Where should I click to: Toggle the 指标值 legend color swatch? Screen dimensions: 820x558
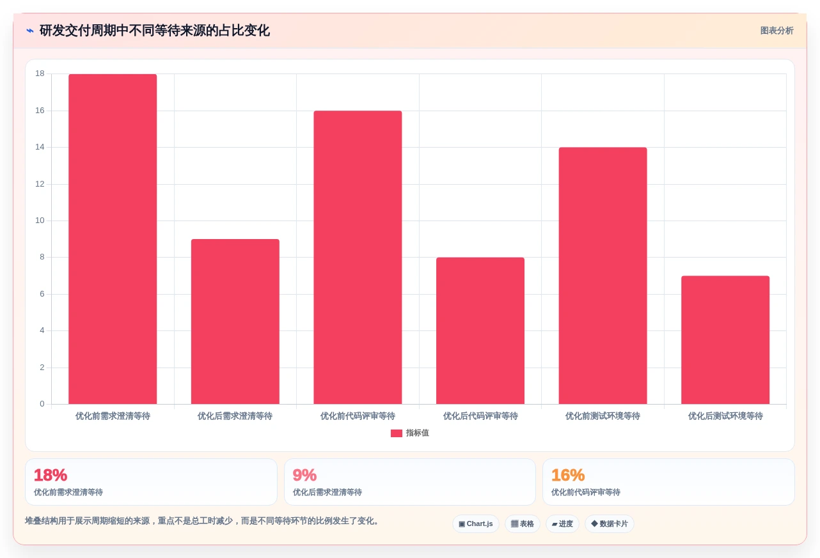[x=397, y=433]
